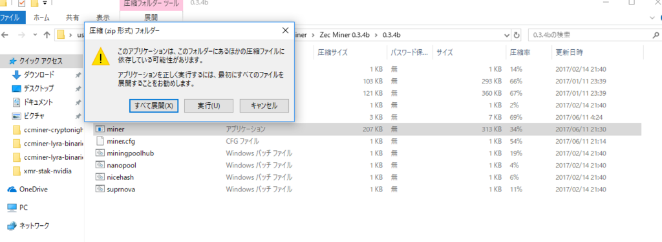Open デスクトップ in navigation pane

coord(38,88)
